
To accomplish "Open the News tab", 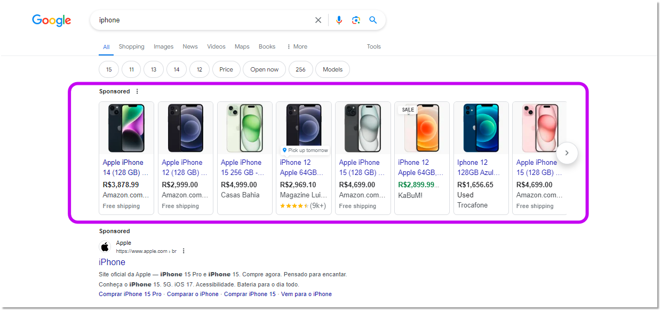I will [190, 46].
